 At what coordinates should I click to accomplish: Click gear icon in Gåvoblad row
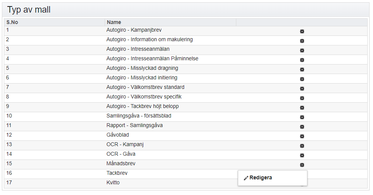(302, 136)
